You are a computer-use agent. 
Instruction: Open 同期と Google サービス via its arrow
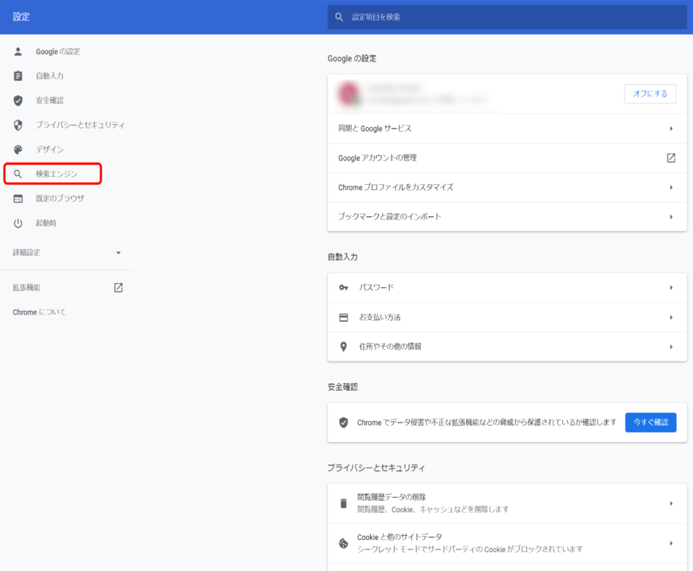click(x=671, y=129)
